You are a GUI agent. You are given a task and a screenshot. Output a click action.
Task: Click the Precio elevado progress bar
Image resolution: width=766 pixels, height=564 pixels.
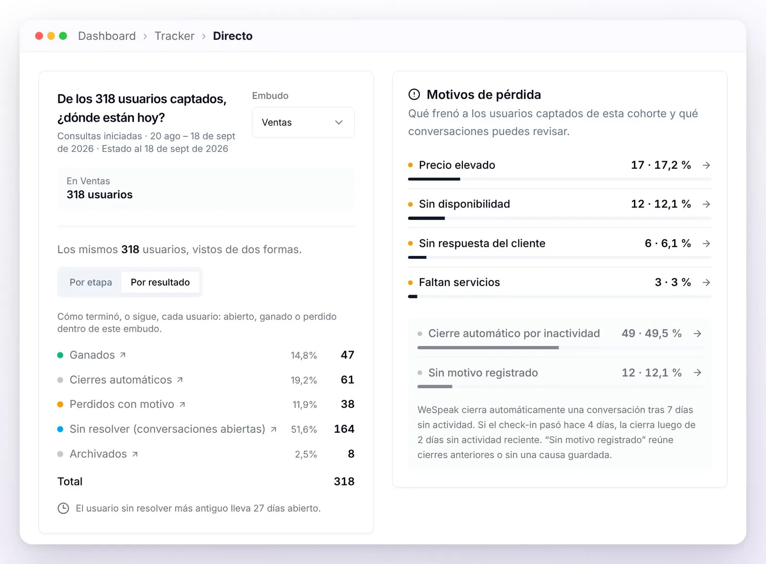[560, 179]
